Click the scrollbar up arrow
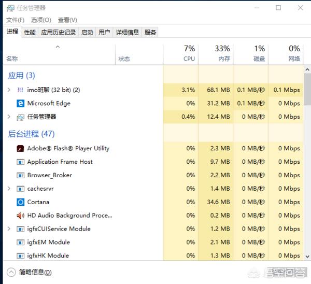 307,69
